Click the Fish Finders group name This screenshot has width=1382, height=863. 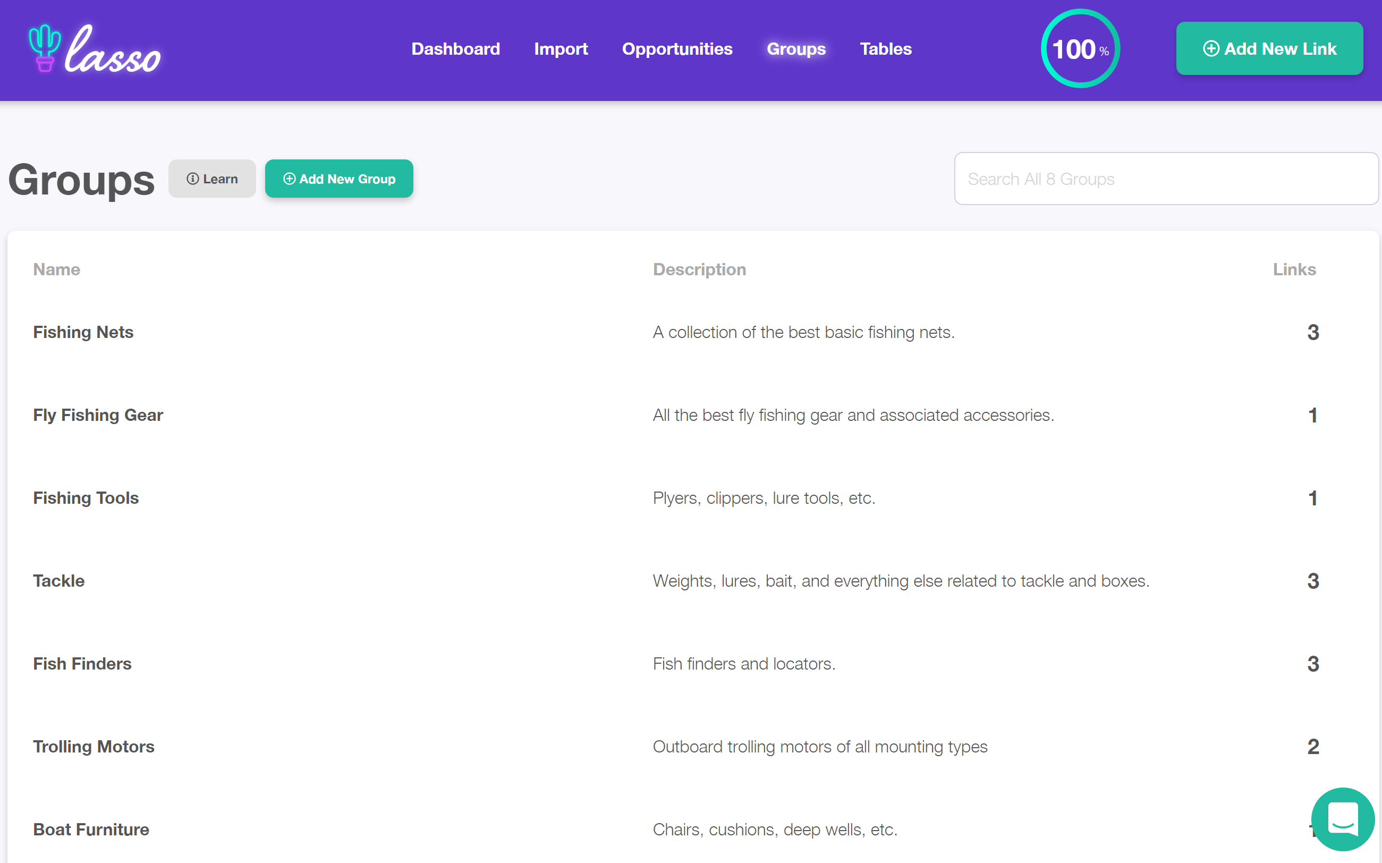tap(82, 663)
